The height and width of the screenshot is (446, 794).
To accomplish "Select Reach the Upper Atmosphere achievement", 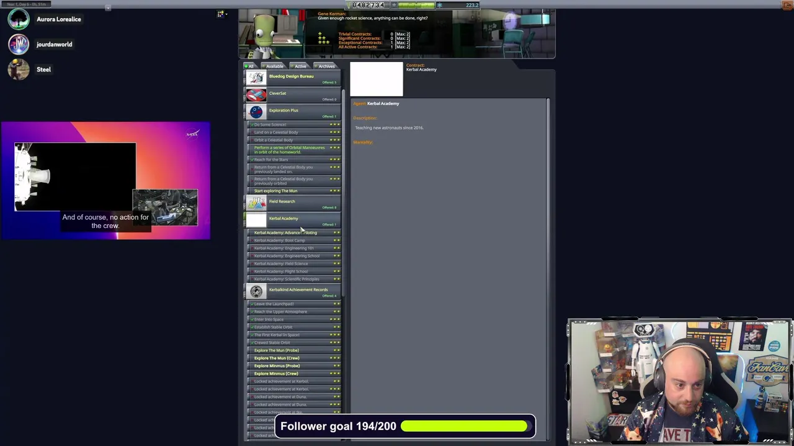I will click(x=295, y=312).
